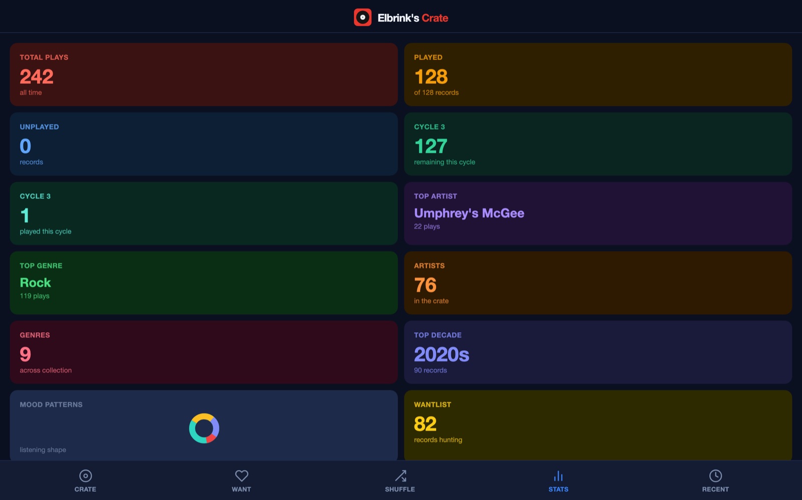Open the Unplayed 0 records card
This screenshot has width=802, height=500.
coord(204,144)
